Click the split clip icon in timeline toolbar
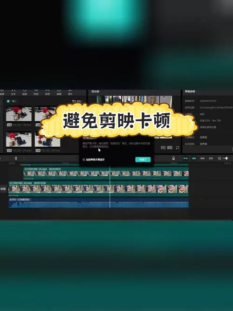This screenshot has width=233, height=311. [16, 158]
